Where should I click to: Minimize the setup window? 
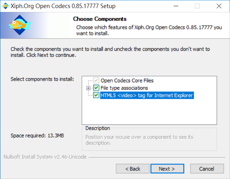click(176, 6)
